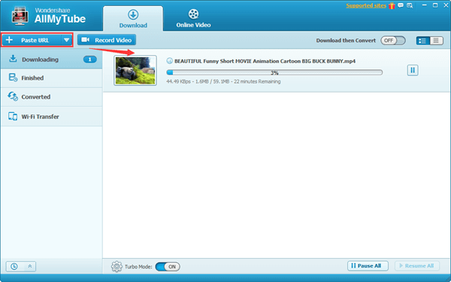Open the feedback chat bubble icon
The height and width of the screenshot is (282, 451).
(x=401, y=5)
